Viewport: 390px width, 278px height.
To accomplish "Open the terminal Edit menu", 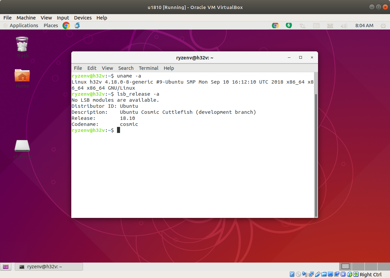I will coord(92,68).
